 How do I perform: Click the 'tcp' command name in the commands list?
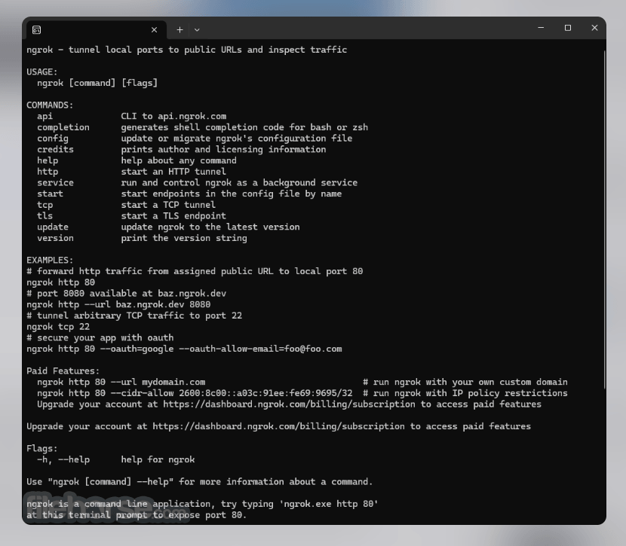44,205
